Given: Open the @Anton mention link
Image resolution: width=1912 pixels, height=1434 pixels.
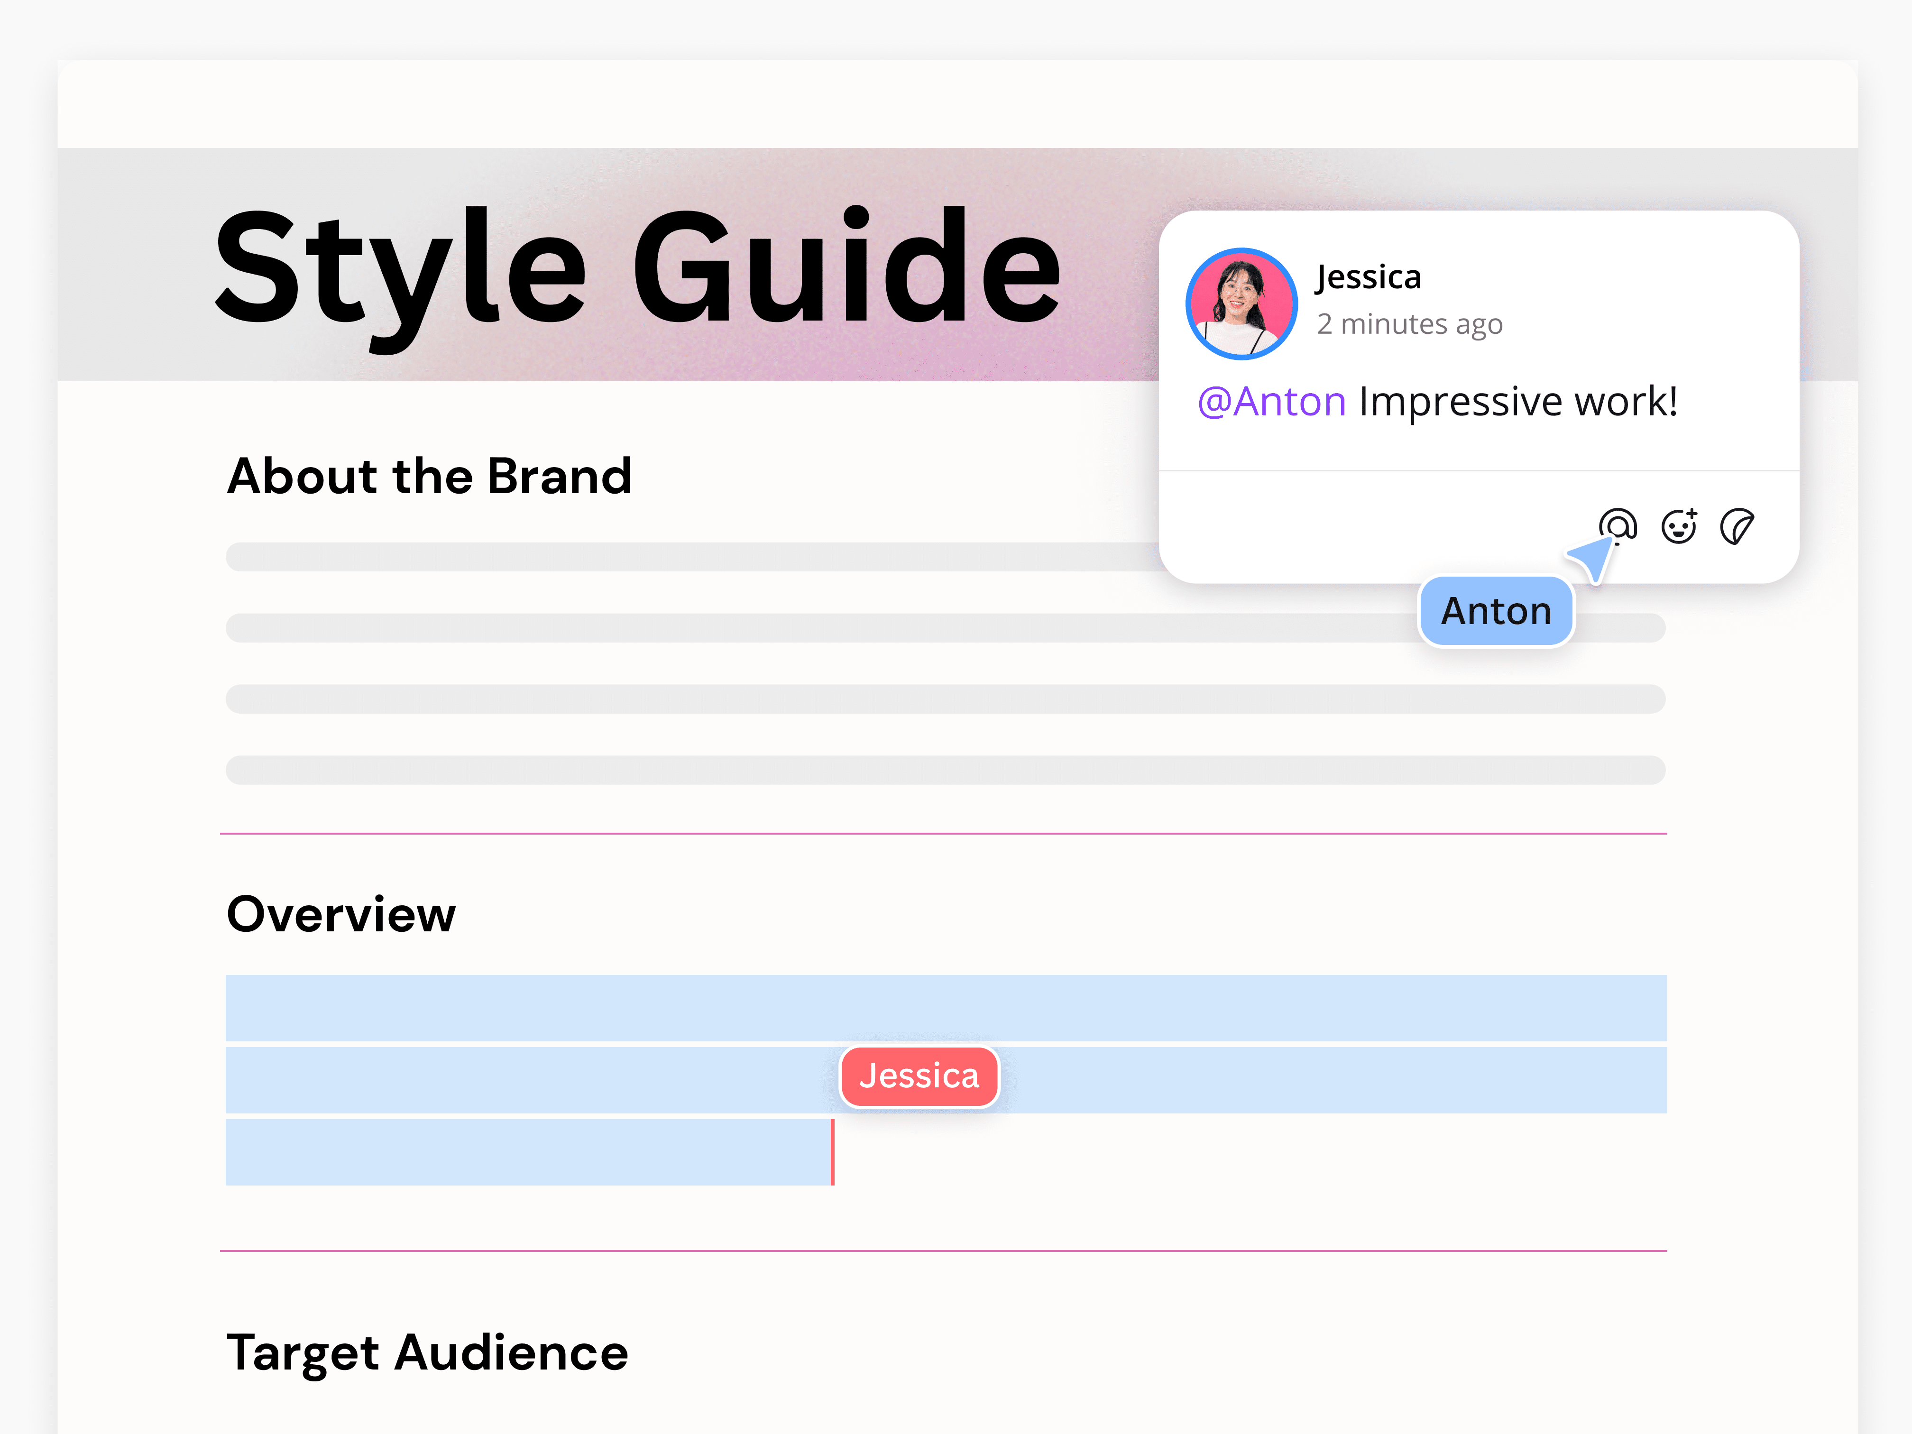Looking at the screenshot, I should pos(1269,400).
